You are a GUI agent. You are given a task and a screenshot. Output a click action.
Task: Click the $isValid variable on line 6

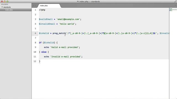tap(44, 33)
